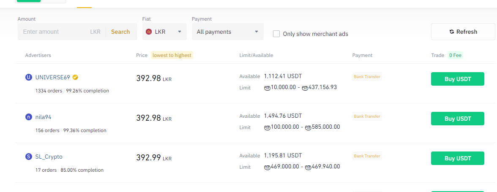
Task: Click the Advertisers column header
Action: pyautogui.click(x=38, y=55)
